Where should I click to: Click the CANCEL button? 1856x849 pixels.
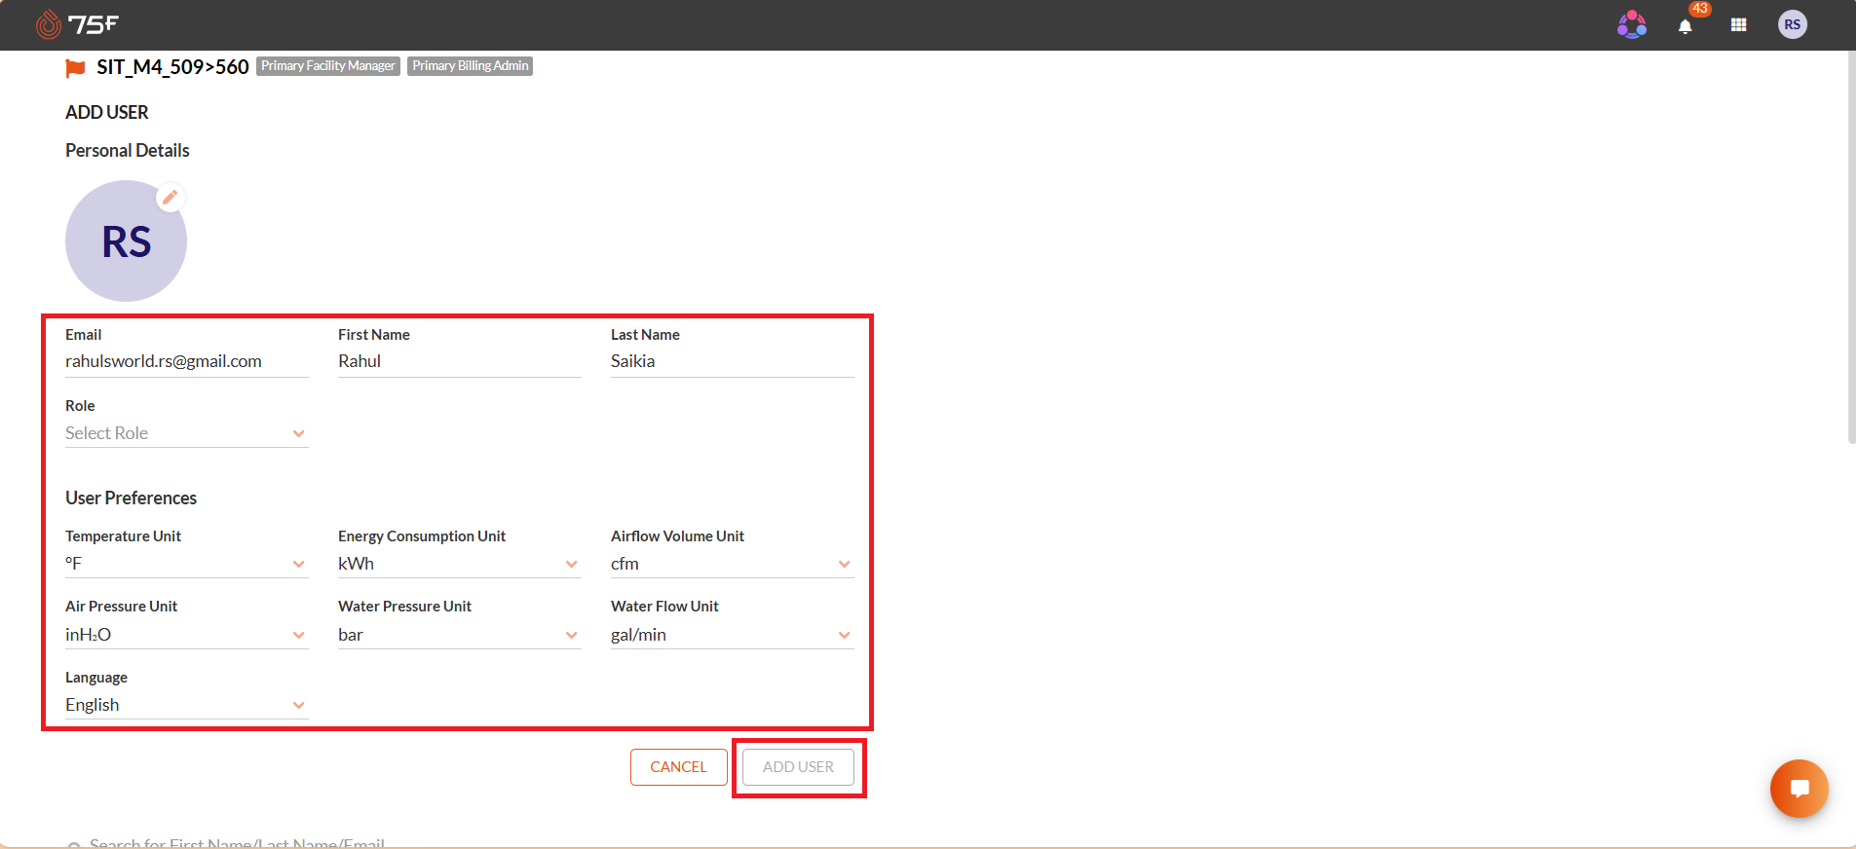(x=679, y=767)
